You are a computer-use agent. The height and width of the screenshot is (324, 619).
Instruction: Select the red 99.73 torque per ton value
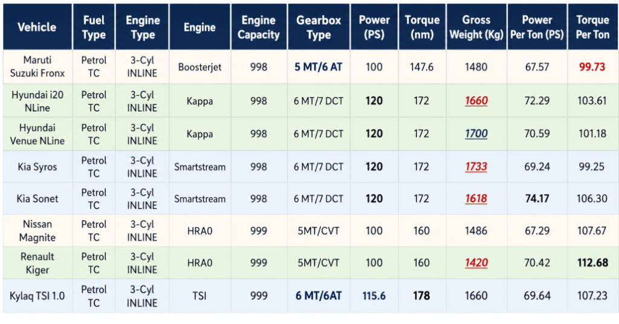pos(592,67)
